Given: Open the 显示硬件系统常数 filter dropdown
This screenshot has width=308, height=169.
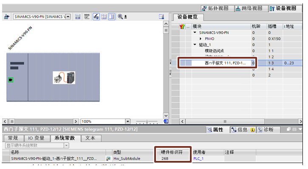Looking at the screenshot, I should [x=66, y=146].
